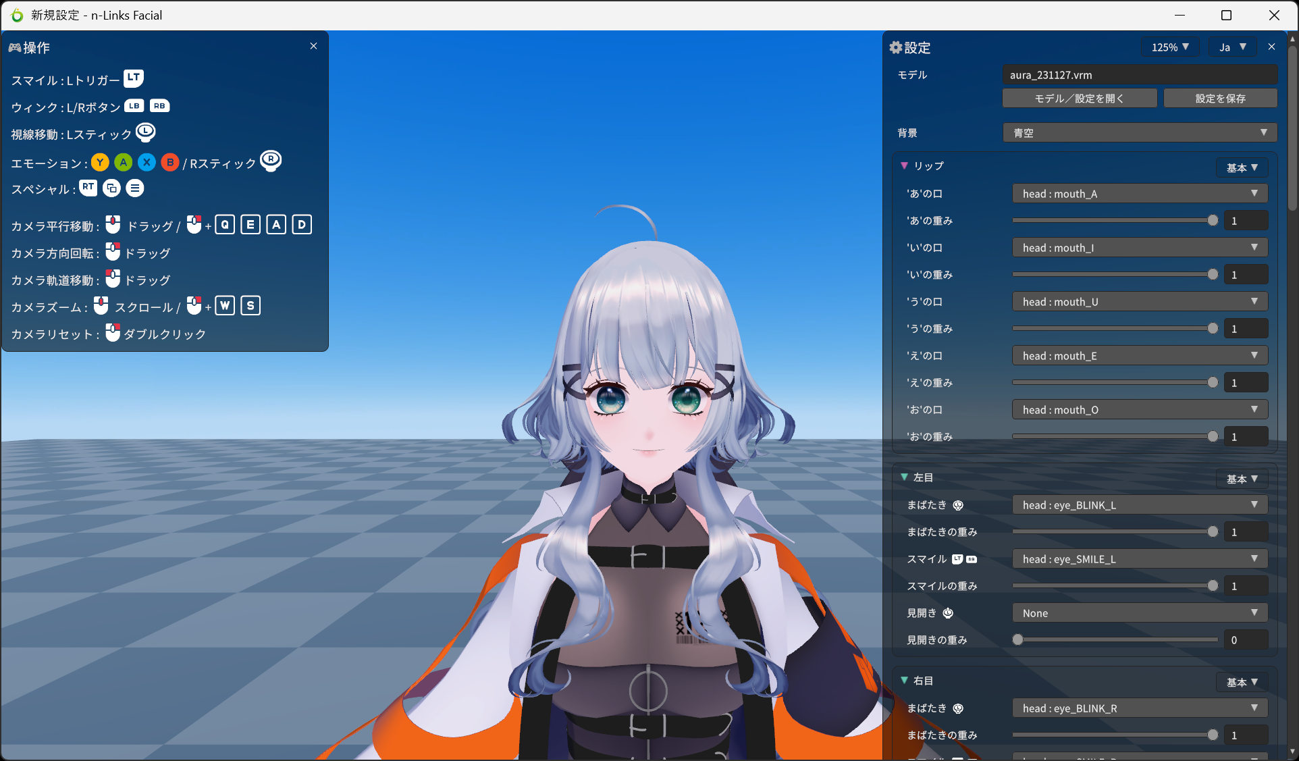Open the 125% zoom scale dropdown
Screen dimensions: 1299x761
point(1170,47)
